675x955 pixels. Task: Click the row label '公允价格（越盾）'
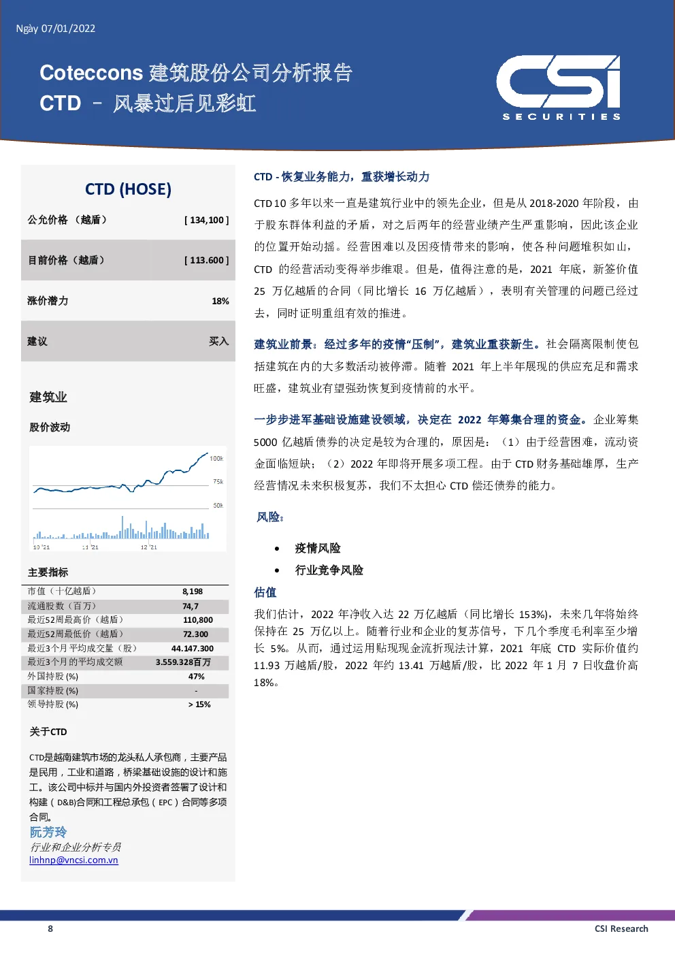coord(68,220)
